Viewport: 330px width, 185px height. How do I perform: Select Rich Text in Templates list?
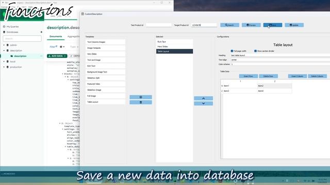[x=105, y=66]
